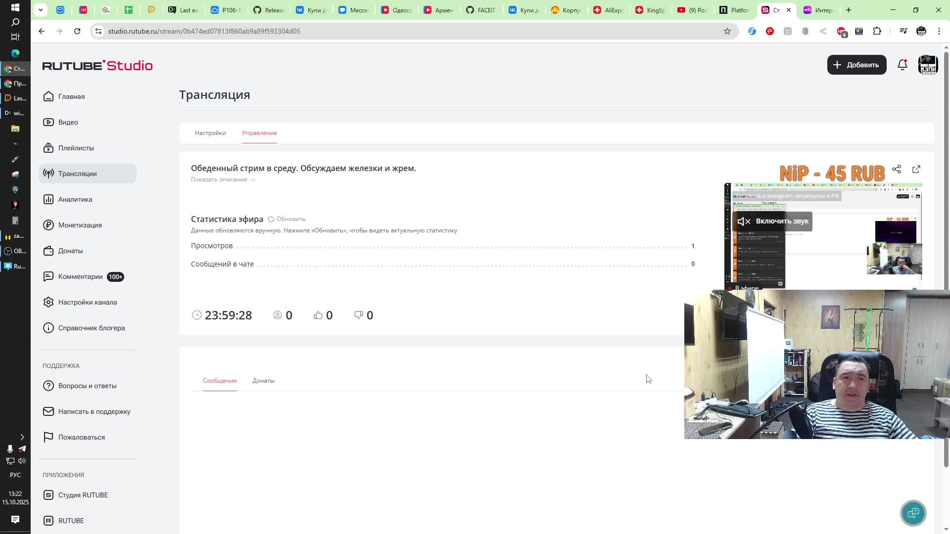Click the notifications bell icon
Screen dimensions: 950x534
902,65
